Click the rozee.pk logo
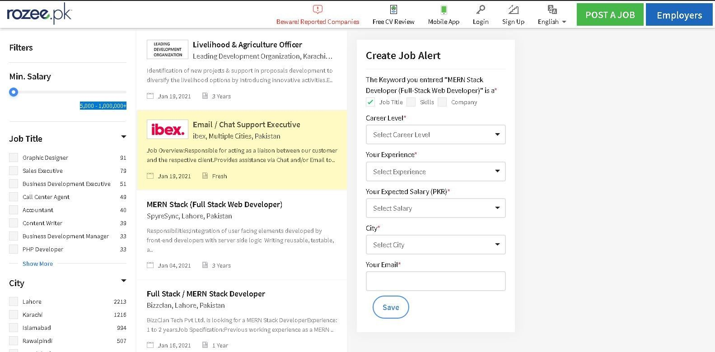Screen dimensions: 715x352 click(39, 14)
